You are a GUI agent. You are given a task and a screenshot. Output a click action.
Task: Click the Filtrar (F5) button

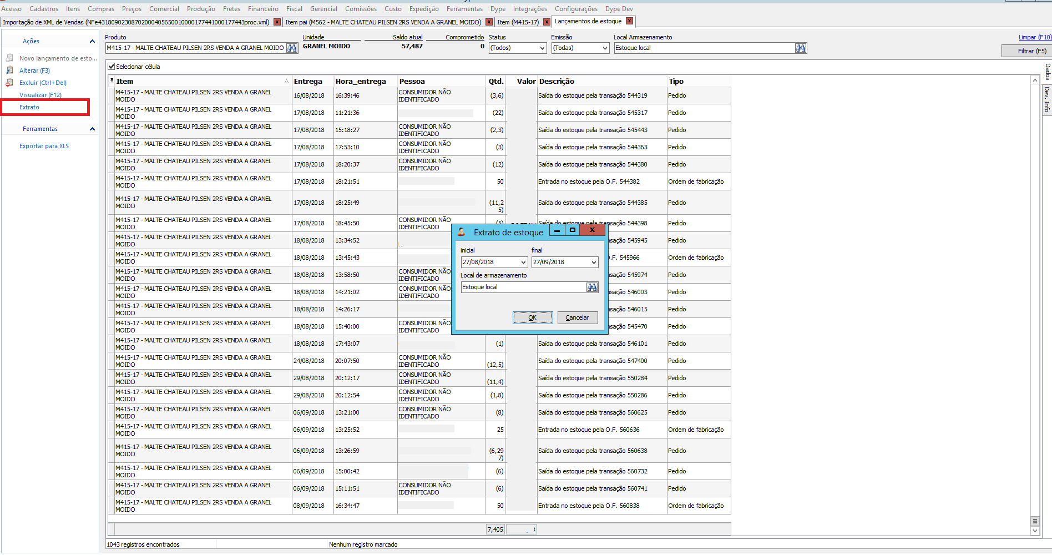(x=1026, y=51)
